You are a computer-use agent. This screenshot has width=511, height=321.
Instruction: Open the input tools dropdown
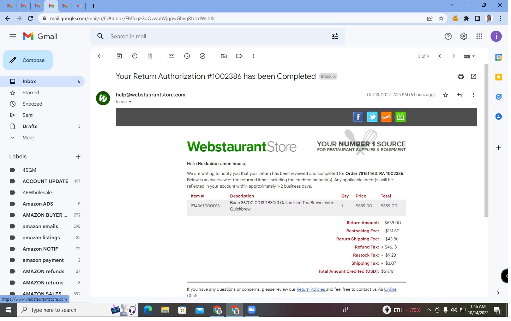tap(469, 56)
